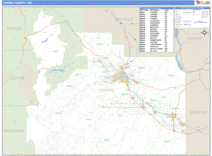Select the GRANGER row in ZIP index
212x156 pixels.
(x=154, y=23)
